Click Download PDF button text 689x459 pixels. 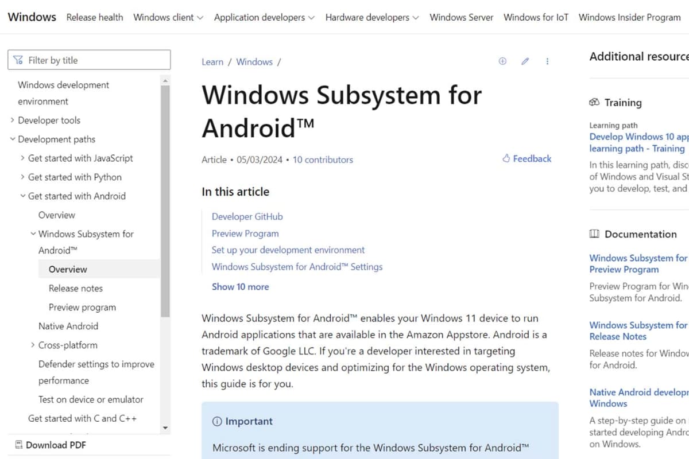pyautogui.click(x=56, y=445)
